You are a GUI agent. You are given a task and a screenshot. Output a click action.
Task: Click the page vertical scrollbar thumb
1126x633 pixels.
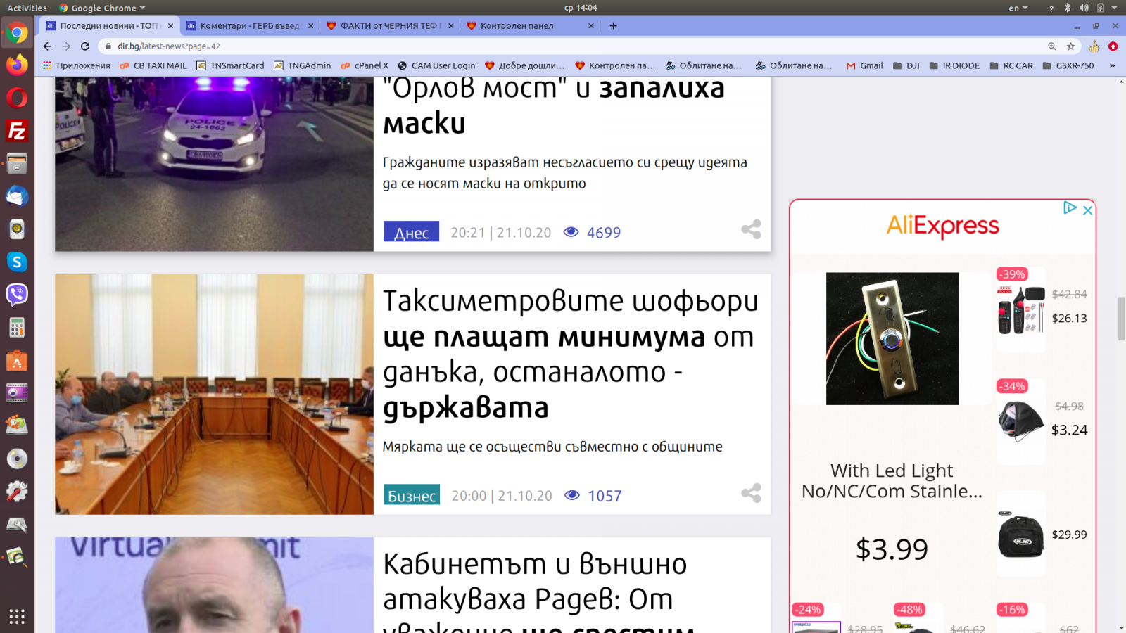tap(1121, 319)
